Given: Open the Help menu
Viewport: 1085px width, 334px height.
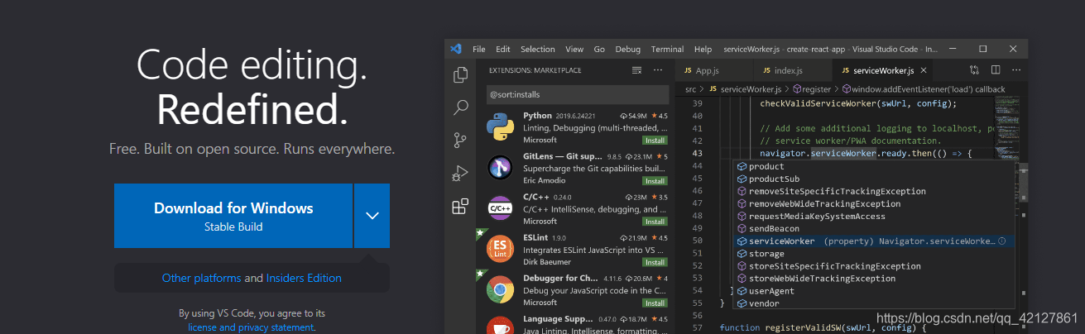Looking at the screenshot, I should [703, 49].
